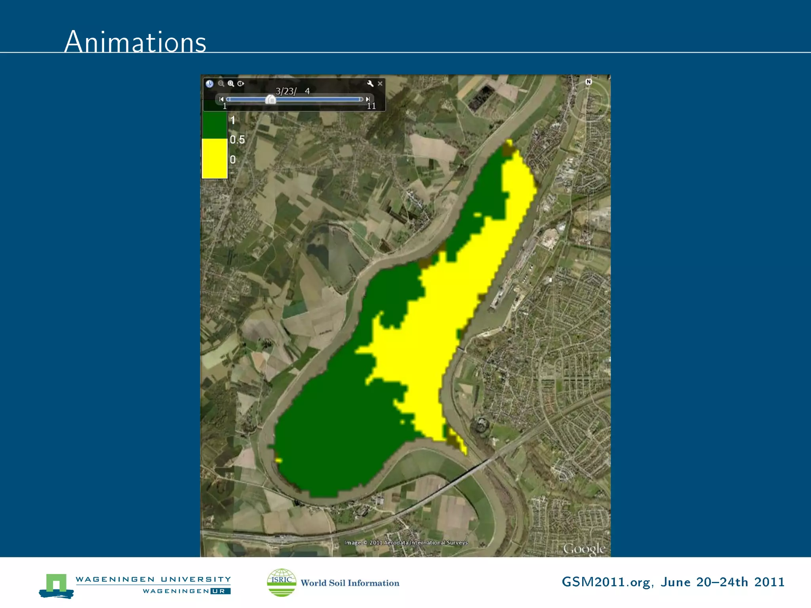This screenshot has height=608, width=811.
Task: Click the green legend color block
Action: (x=214, y=125)
